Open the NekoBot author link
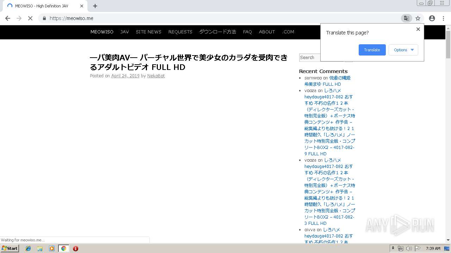This screenshot has width=451, height=253. coord(156,76)
